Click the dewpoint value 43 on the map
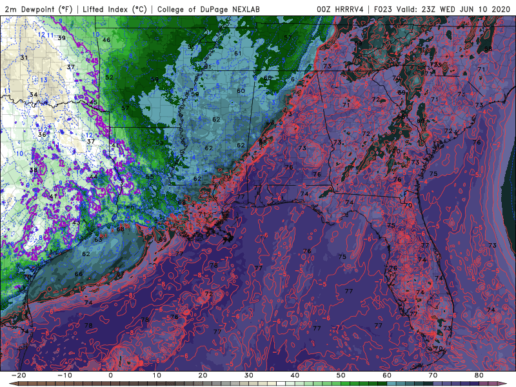 [x=76, y=223]
